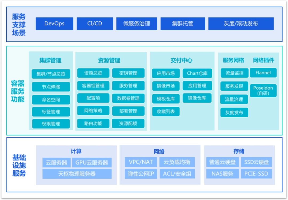Select the 路由功能 item

[93, 123]
